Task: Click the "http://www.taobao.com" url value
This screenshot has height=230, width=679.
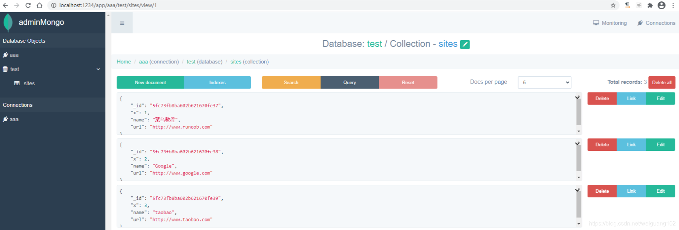Action: click(181, 220)
